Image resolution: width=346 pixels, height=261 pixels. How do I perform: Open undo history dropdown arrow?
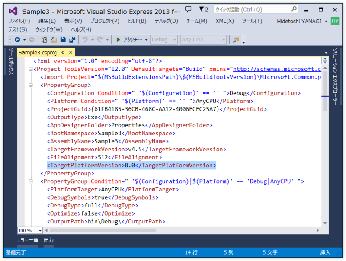click(x=93, y=40)
